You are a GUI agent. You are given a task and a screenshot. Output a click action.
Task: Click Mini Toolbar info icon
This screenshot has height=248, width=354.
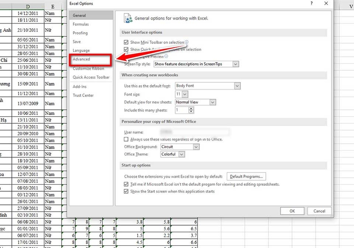tap(186, 42)
